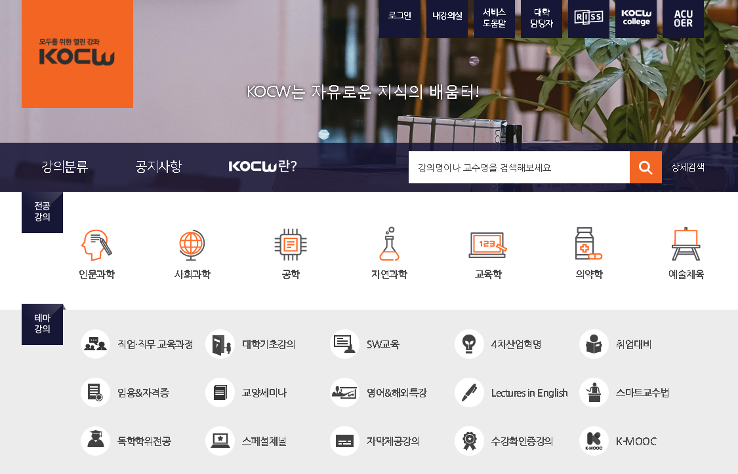Go to 내강의실 my classroom
This screenshot has width=738, height=474.
click(x=447, y=18)
